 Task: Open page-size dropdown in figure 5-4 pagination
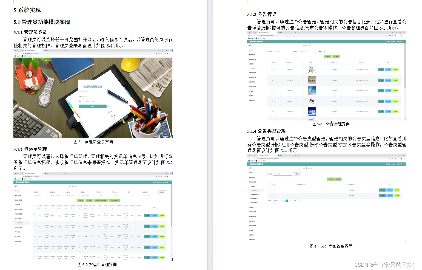[276, 201]
